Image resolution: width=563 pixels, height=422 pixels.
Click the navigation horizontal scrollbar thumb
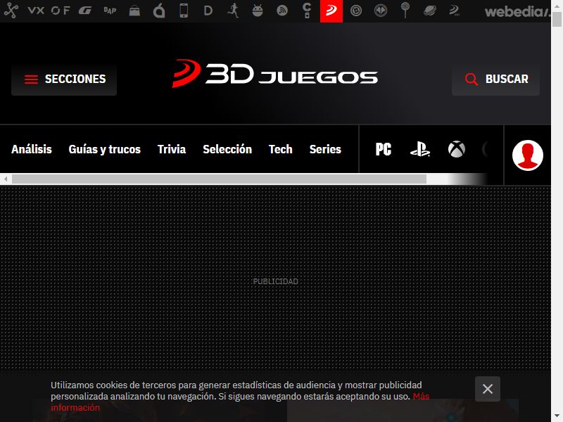click(x=219, y=179)
